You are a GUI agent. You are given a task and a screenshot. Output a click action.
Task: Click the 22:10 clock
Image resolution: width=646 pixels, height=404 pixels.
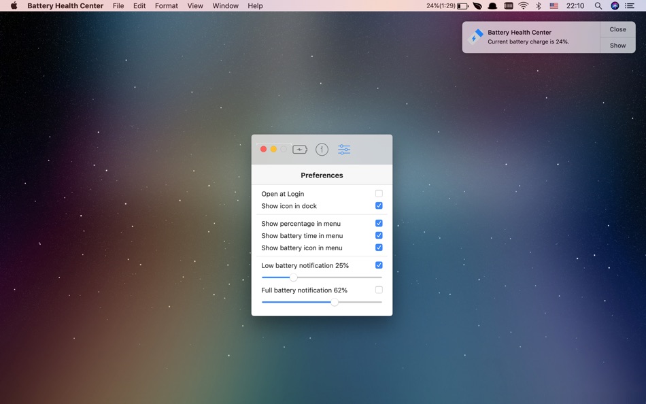(575, 5)
